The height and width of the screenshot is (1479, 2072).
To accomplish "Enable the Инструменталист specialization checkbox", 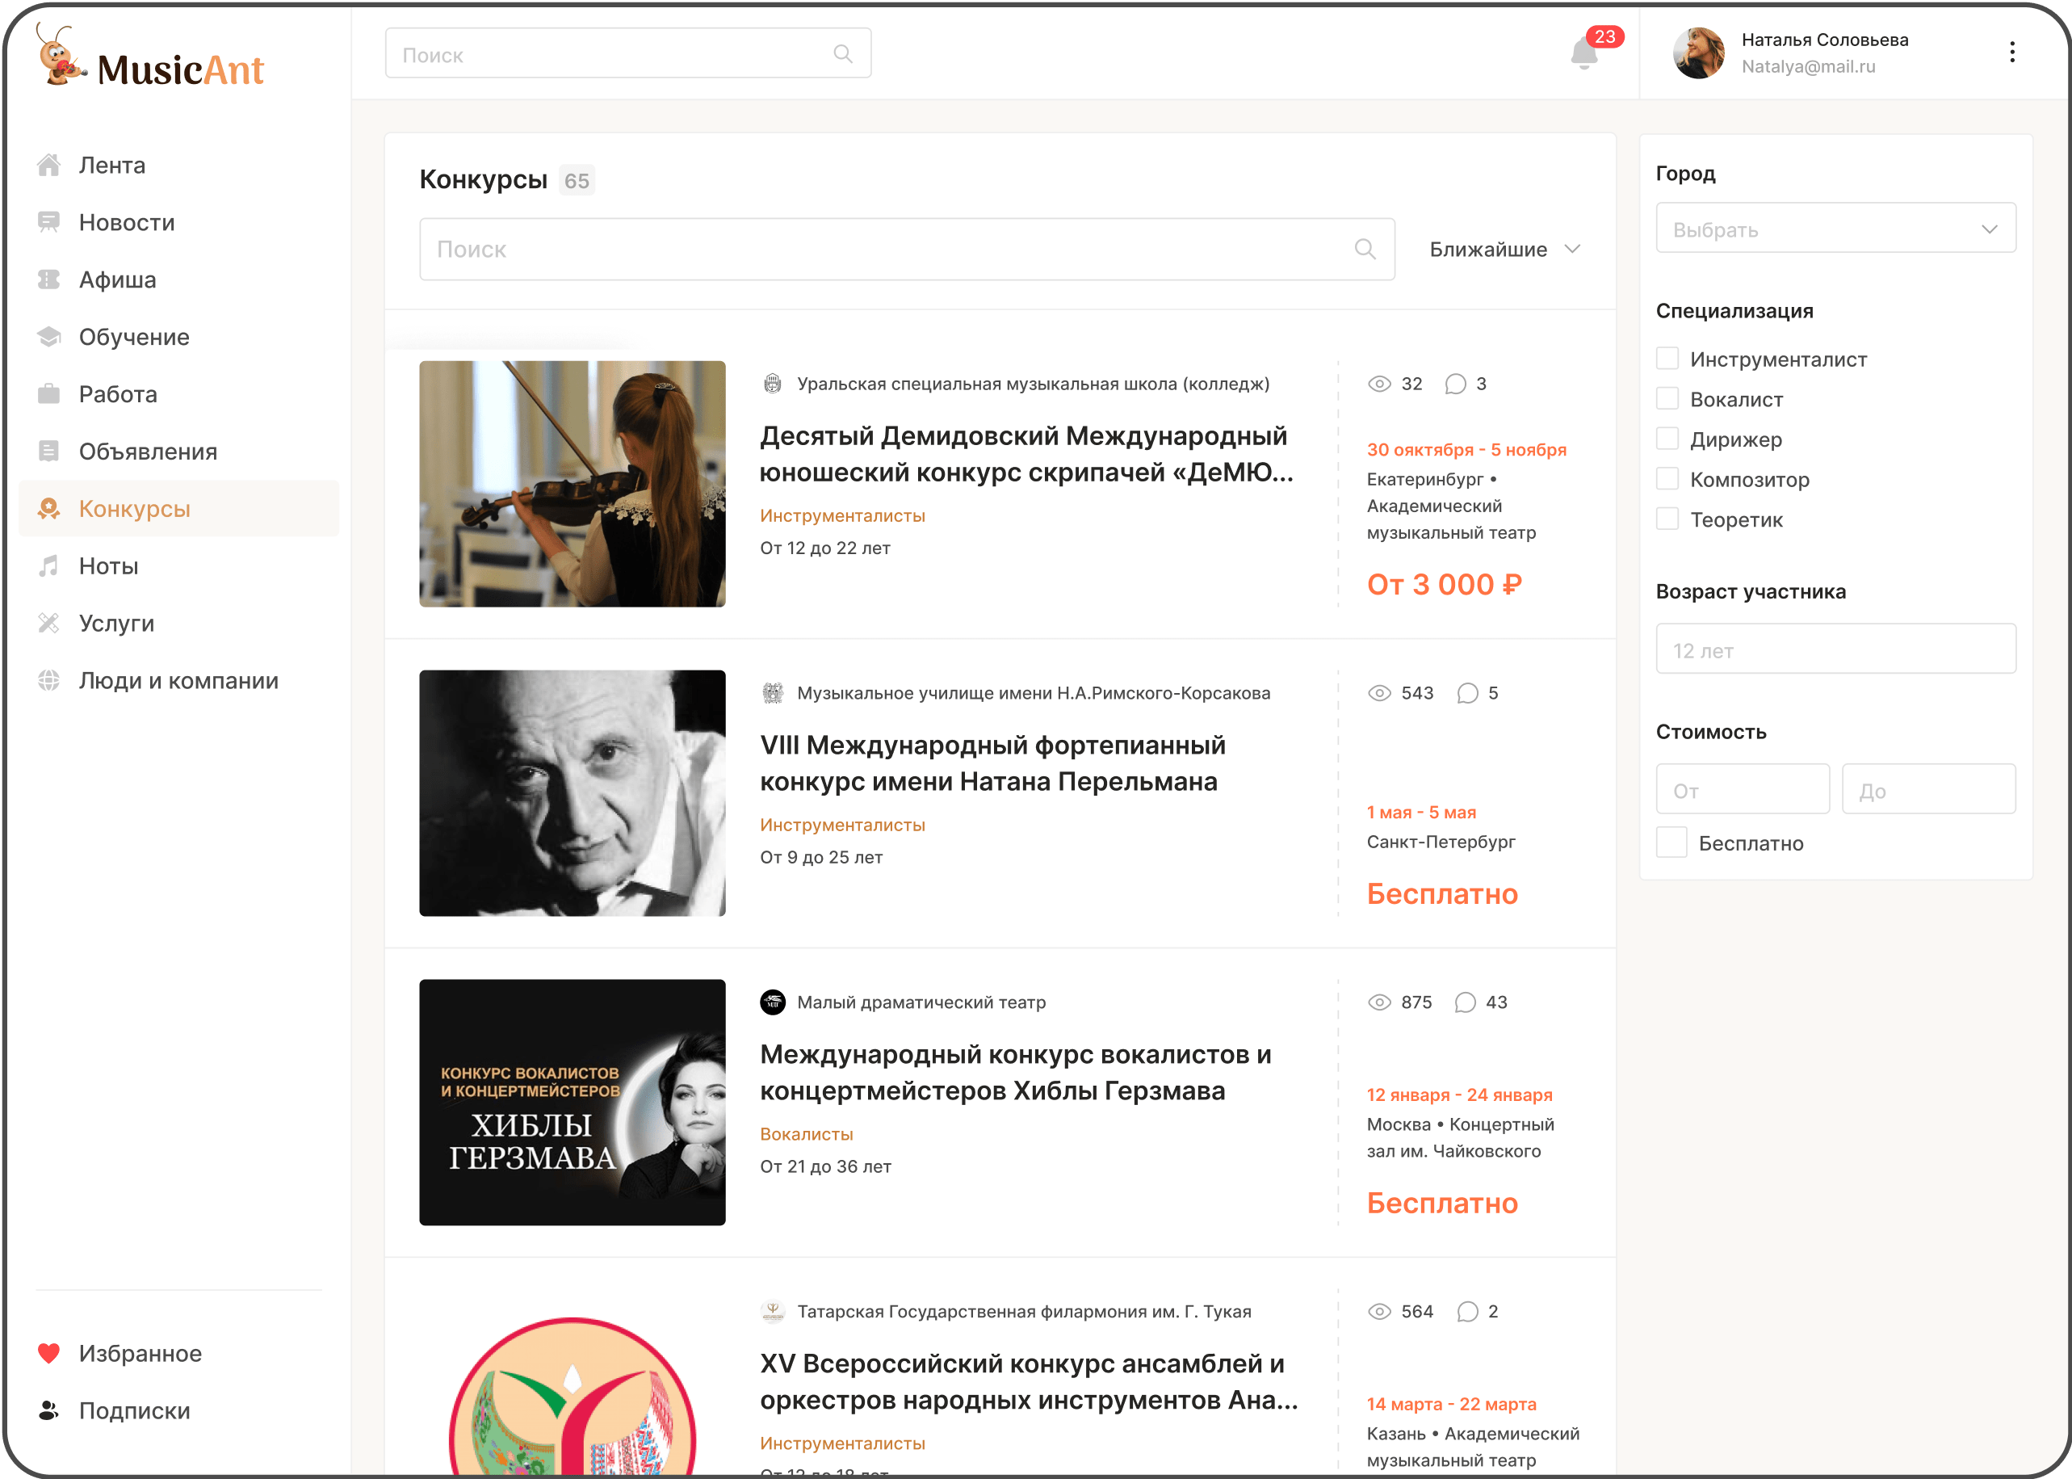I will click(1667, 359).
